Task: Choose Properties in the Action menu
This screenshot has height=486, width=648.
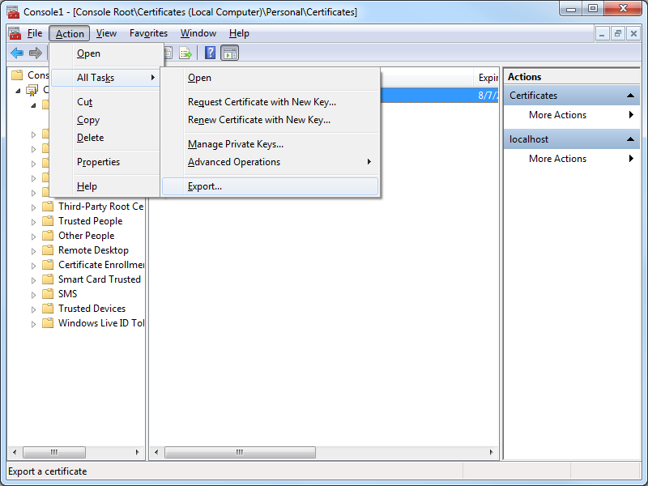Action: point(98,162)
